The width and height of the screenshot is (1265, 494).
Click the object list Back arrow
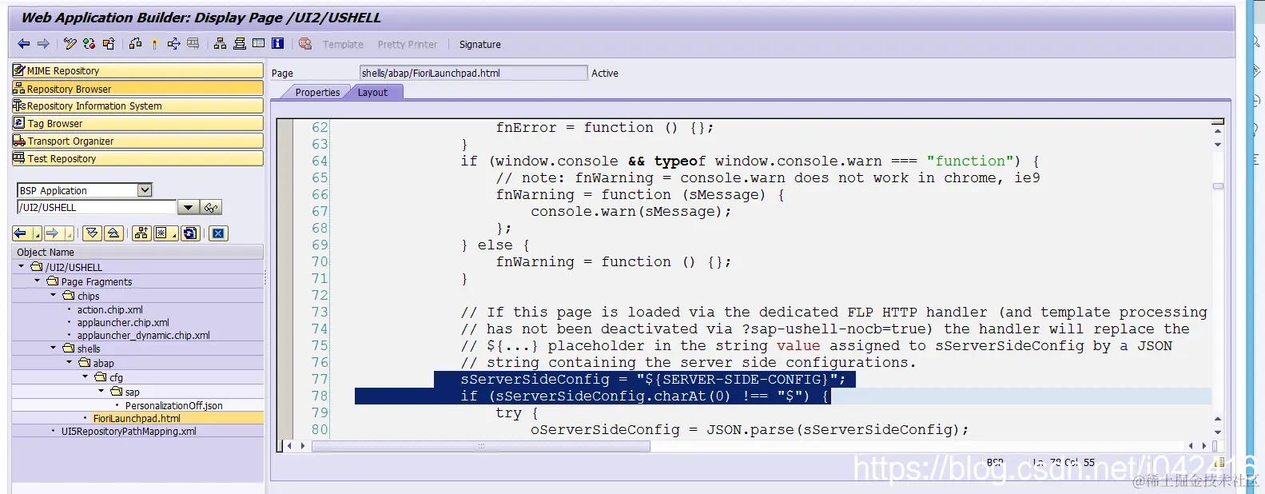point(20,233)
